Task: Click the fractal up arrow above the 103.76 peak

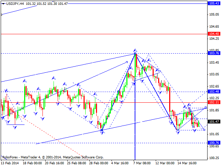Action: click(135, 50)
